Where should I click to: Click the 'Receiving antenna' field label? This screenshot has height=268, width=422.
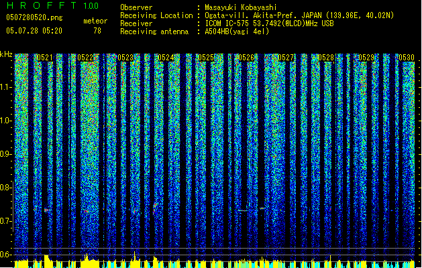pos(154,31)
